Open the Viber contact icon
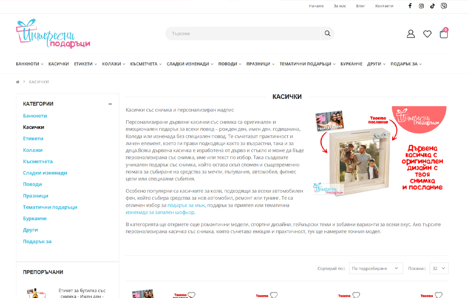 (x=444, y=6)
